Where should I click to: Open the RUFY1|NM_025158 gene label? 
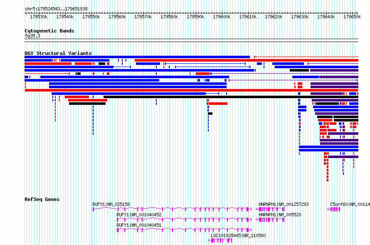tap(111, 204)
